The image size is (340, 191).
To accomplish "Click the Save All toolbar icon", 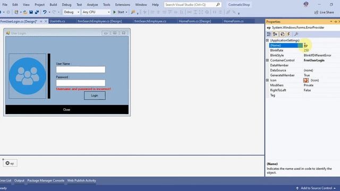I will coord(37,12).
